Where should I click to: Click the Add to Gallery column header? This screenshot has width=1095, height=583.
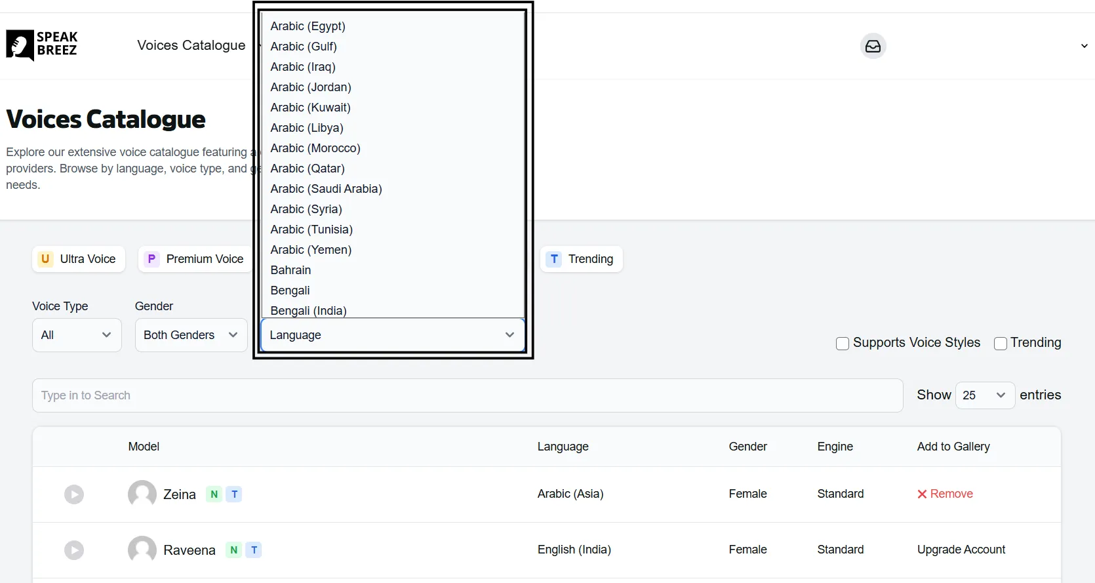pyautogui.click(x=953, y=447)
